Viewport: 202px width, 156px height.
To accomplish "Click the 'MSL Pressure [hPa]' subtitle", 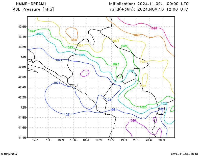I will tap(33, 9).
